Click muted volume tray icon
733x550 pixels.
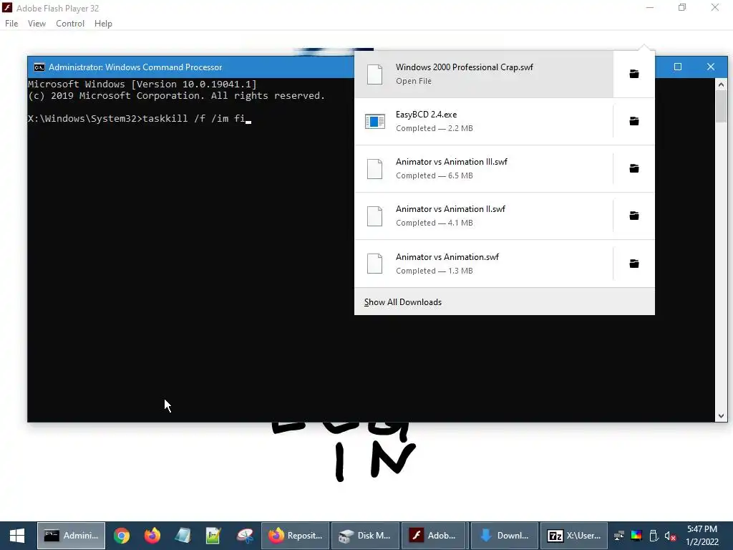pos(670,536)
